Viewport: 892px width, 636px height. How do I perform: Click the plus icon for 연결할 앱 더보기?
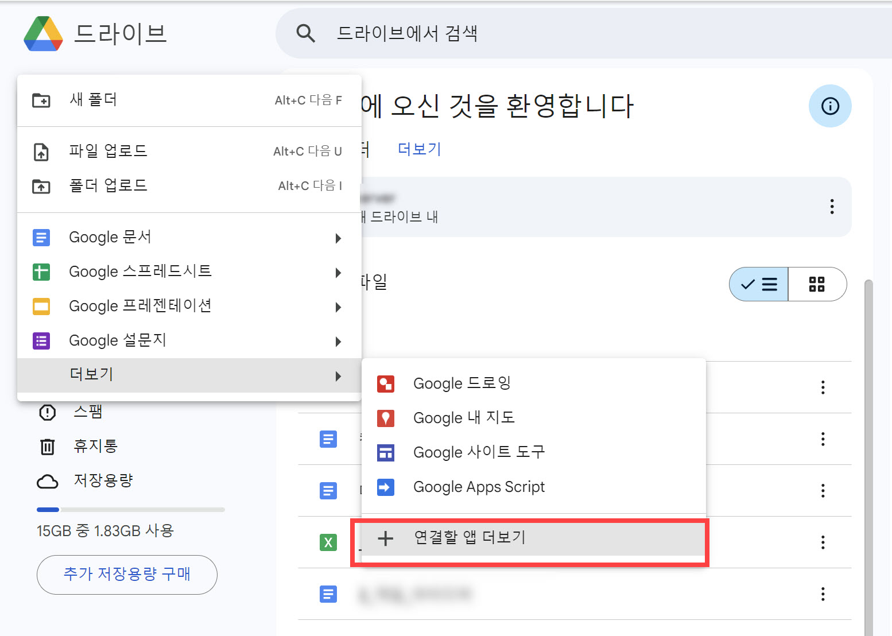(x=385, y=538)
